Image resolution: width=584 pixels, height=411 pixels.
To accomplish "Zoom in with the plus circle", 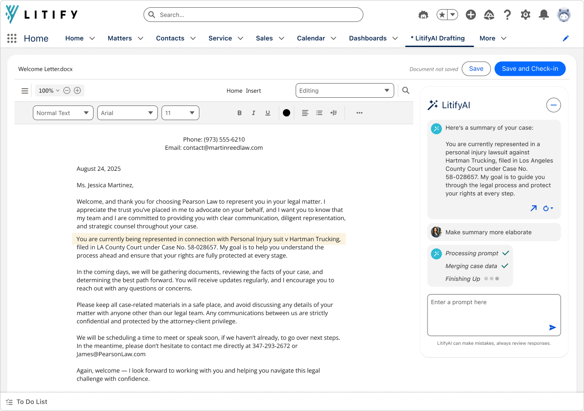I will [x=78, y=90].
